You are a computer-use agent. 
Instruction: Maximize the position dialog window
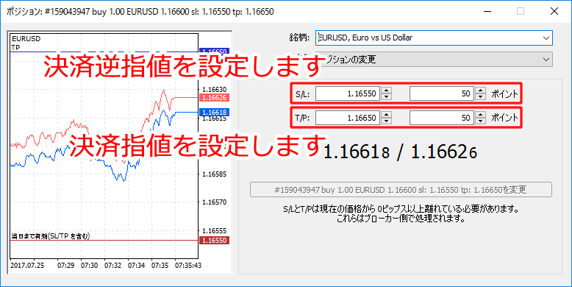pyautogui.click(x=521, y=11)
